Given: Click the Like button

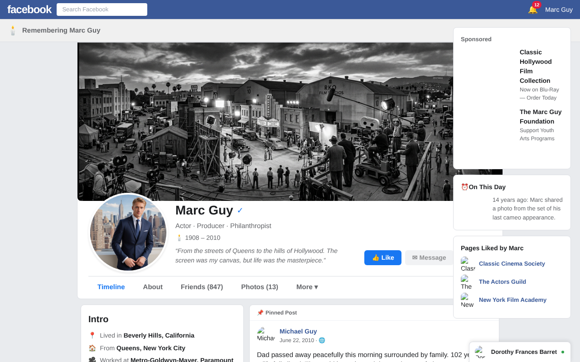Looking at the screenshot, I should (x=383, y=257).
